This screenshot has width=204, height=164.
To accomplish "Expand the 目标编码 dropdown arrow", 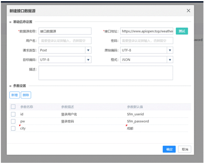I will pos(88,60).
